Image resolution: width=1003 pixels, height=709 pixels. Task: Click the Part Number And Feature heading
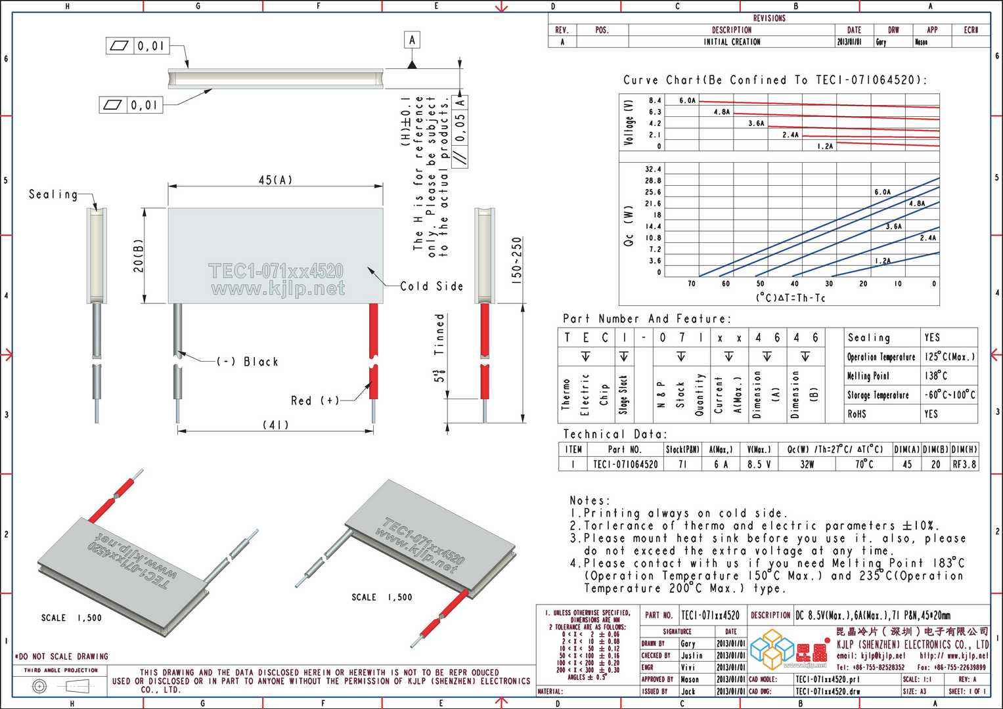click(x=646, y=318)
